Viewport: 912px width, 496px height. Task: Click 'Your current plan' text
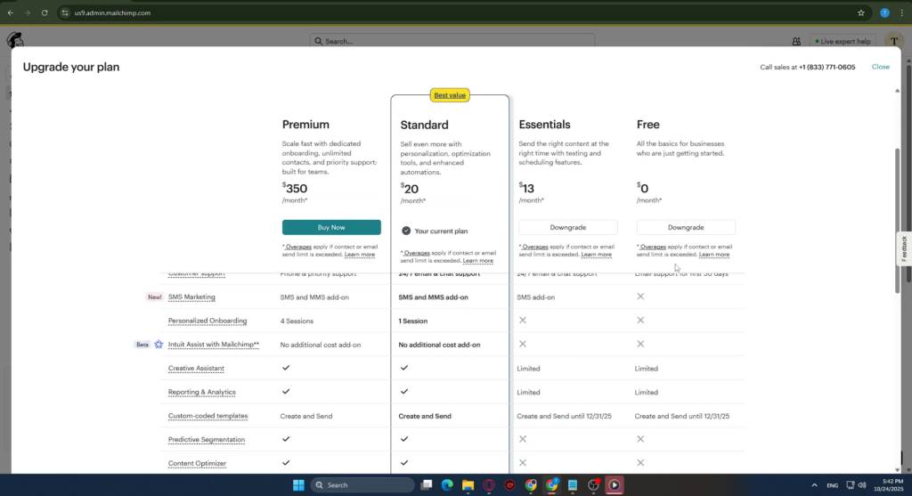pos(441,232)
